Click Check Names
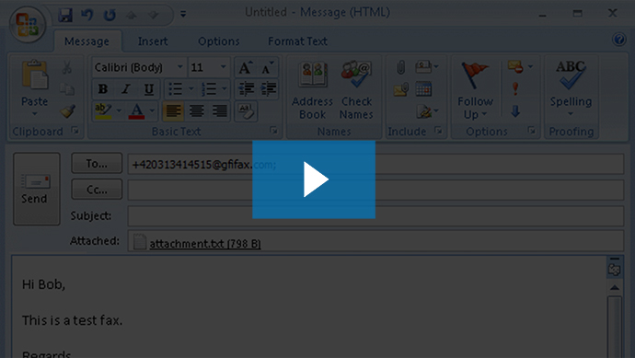The image size is (635, 358). tap(356, 91)
